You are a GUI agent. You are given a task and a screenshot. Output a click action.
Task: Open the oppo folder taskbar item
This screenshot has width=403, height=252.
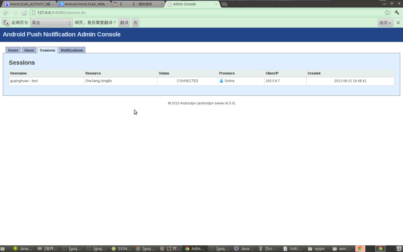[317, 249]
